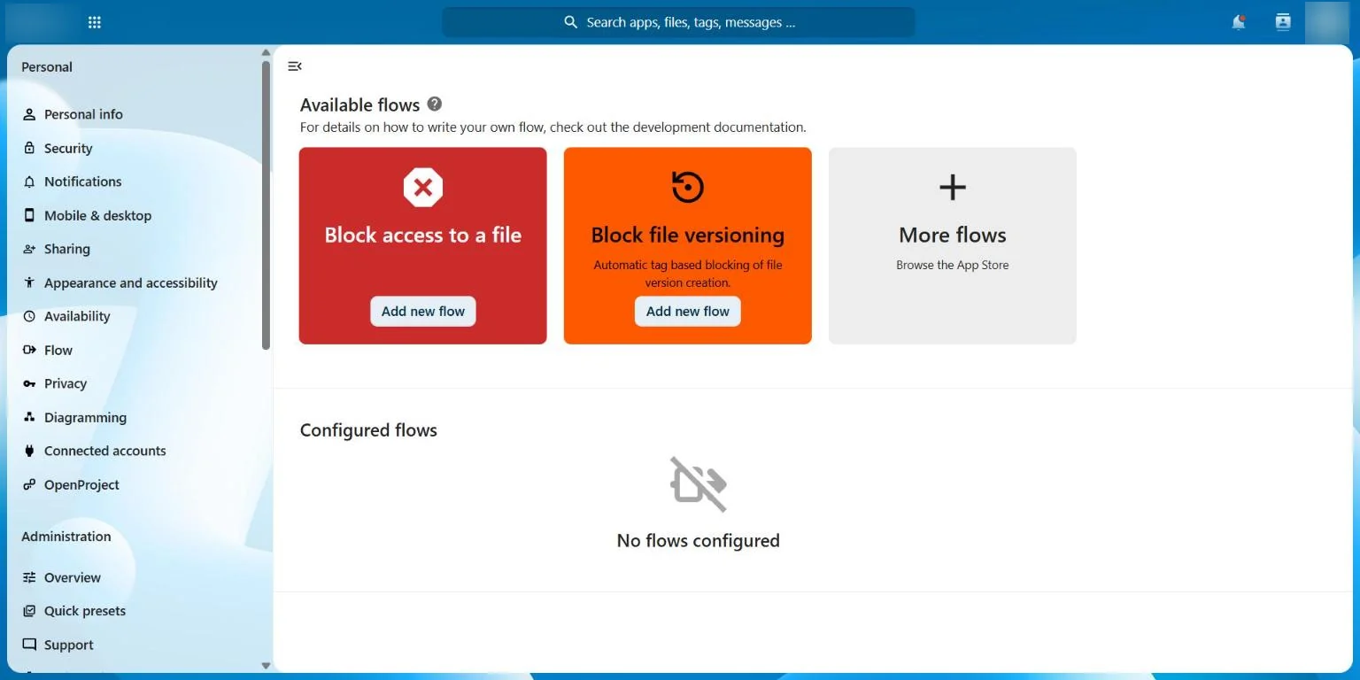Click the Sharing people icon

pos(29,249)
